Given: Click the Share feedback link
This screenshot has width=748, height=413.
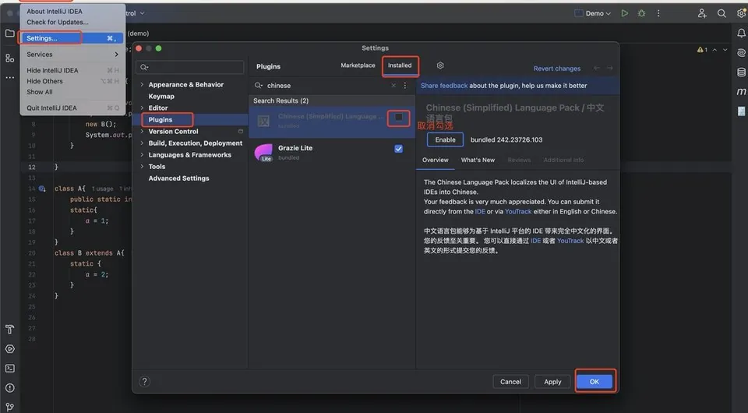Looking at the screenshot, I should [444, 86].
